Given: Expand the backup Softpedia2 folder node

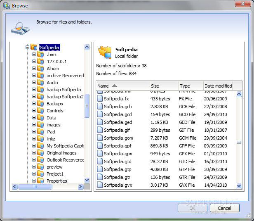Looking at the screenshot, I should click(x=34, y=97).
